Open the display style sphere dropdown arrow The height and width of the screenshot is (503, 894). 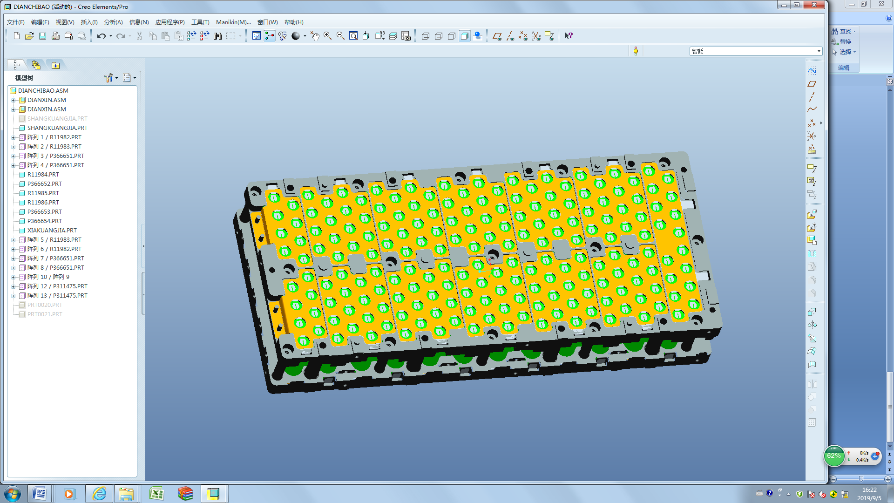tap(305, 36)
